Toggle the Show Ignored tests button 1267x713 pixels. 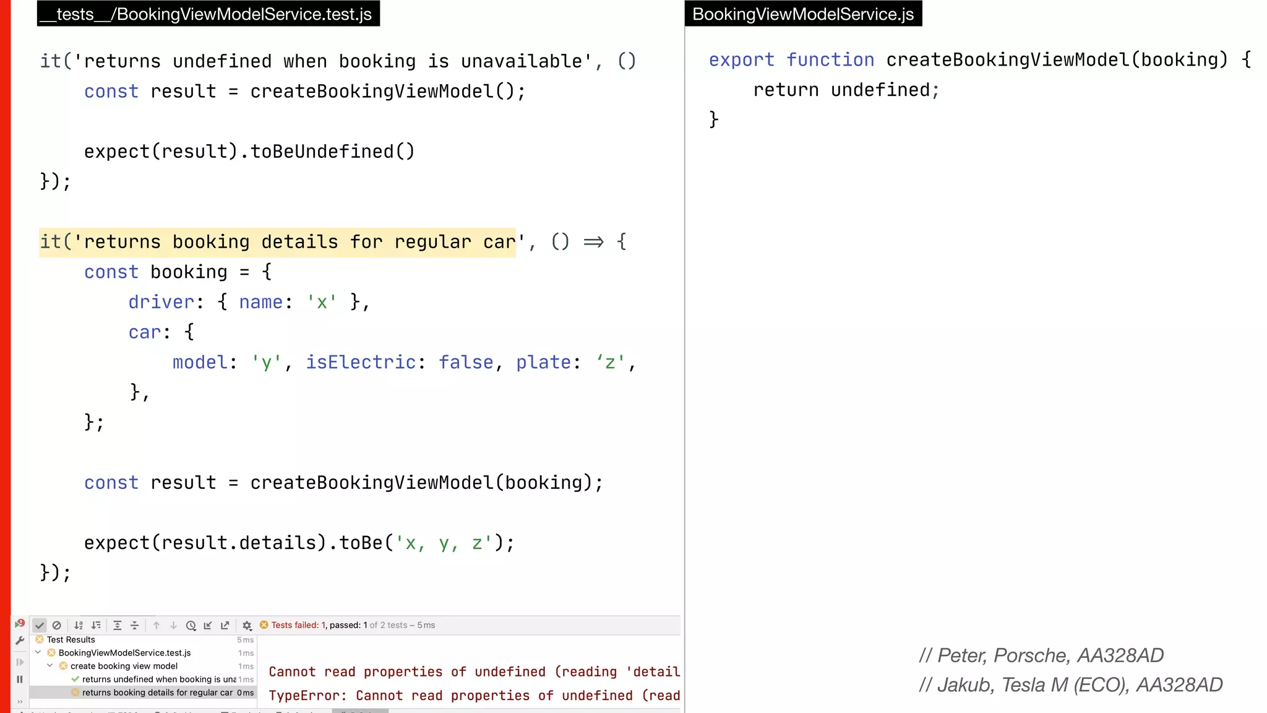click(57, 625)
